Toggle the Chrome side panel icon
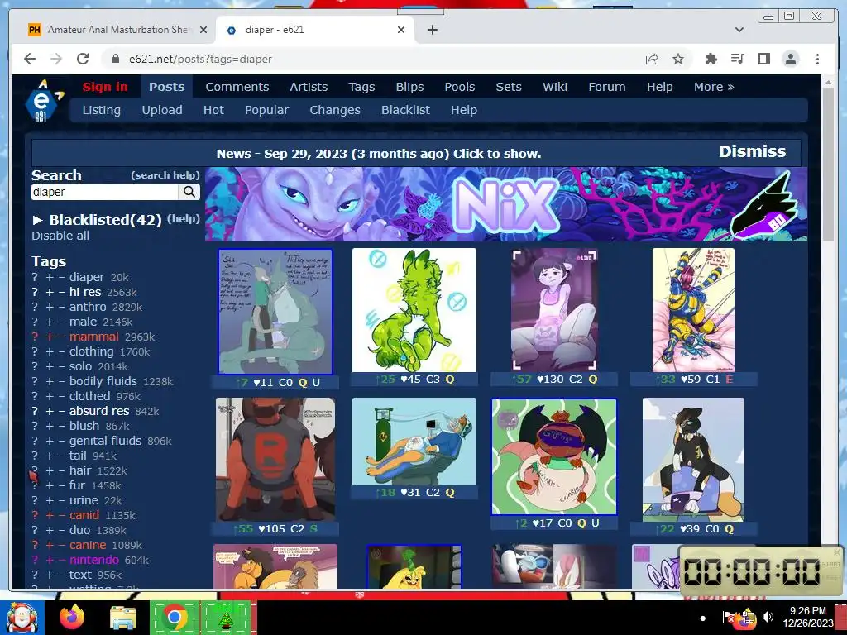847x635 pixels. click(x=763, y=59)
